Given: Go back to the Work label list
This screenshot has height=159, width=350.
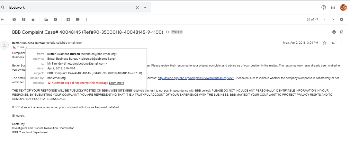Looking at the screenshot, I should pos(3,20).
